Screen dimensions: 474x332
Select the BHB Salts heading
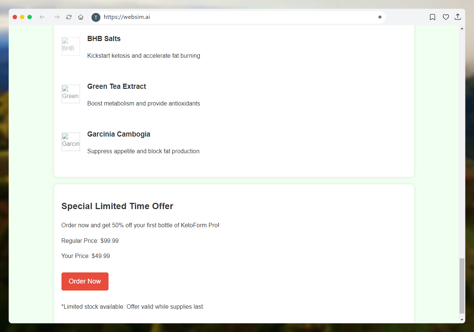click(x=104, y=38)
